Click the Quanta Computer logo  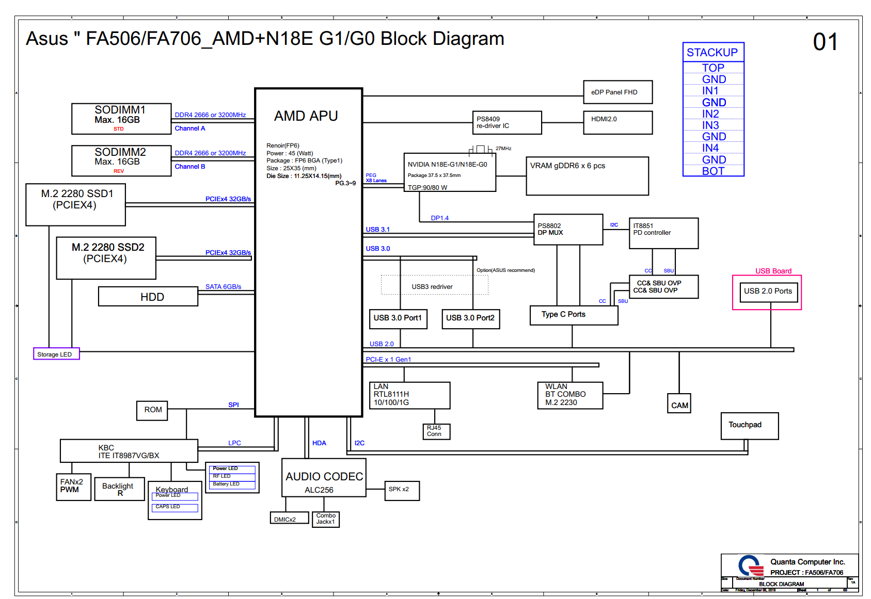tap(751, 566)
